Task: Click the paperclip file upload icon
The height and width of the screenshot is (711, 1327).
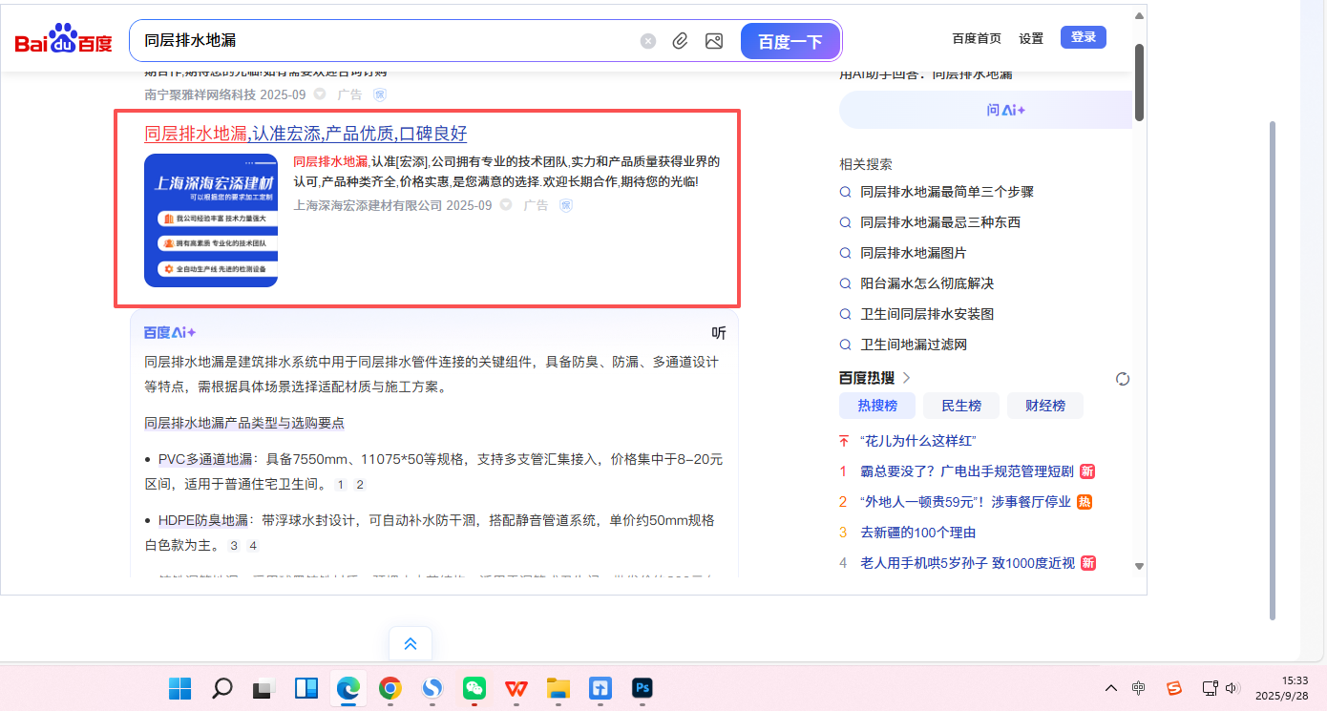Action: click(680, 41)
